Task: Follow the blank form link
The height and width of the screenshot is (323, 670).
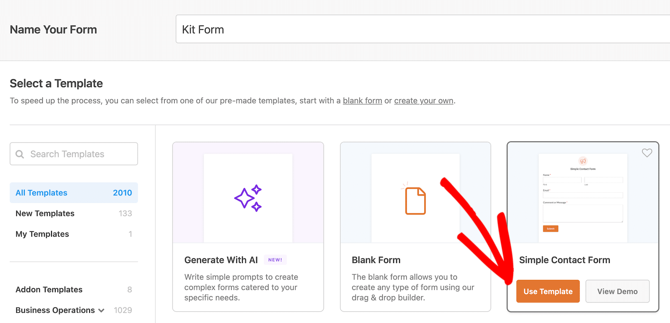Action: point(362,101)
